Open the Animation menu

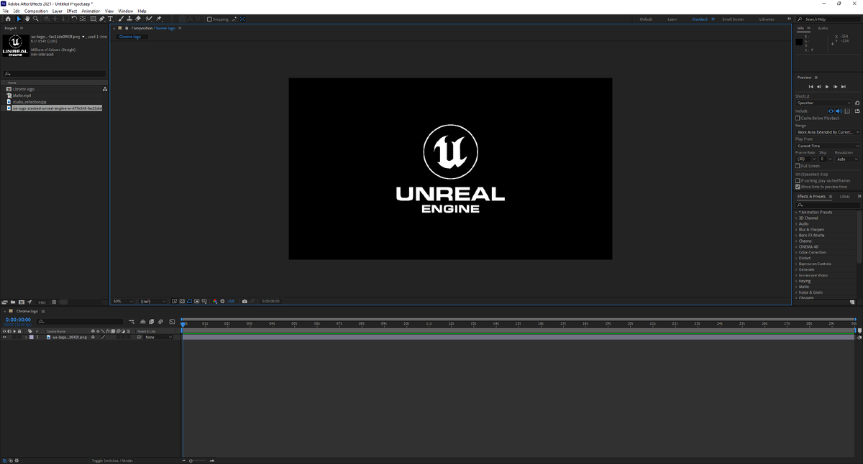click(91, 11)
